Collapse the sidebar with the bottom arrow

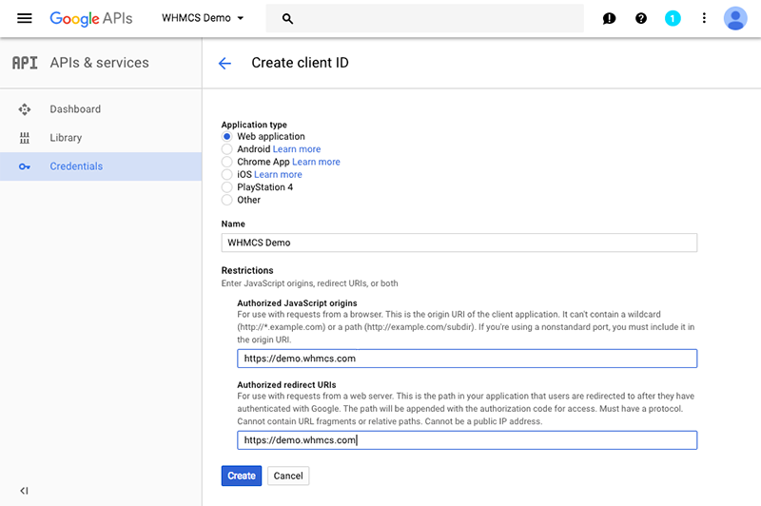(x=24, y=491)
